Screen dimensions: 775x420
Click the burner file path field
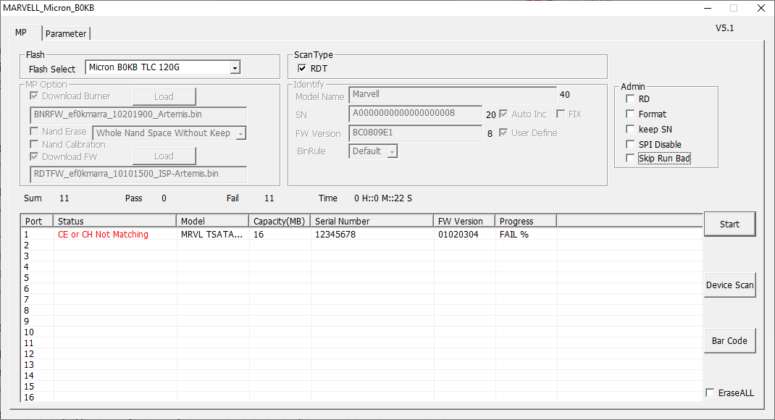[x=138, y=114]
